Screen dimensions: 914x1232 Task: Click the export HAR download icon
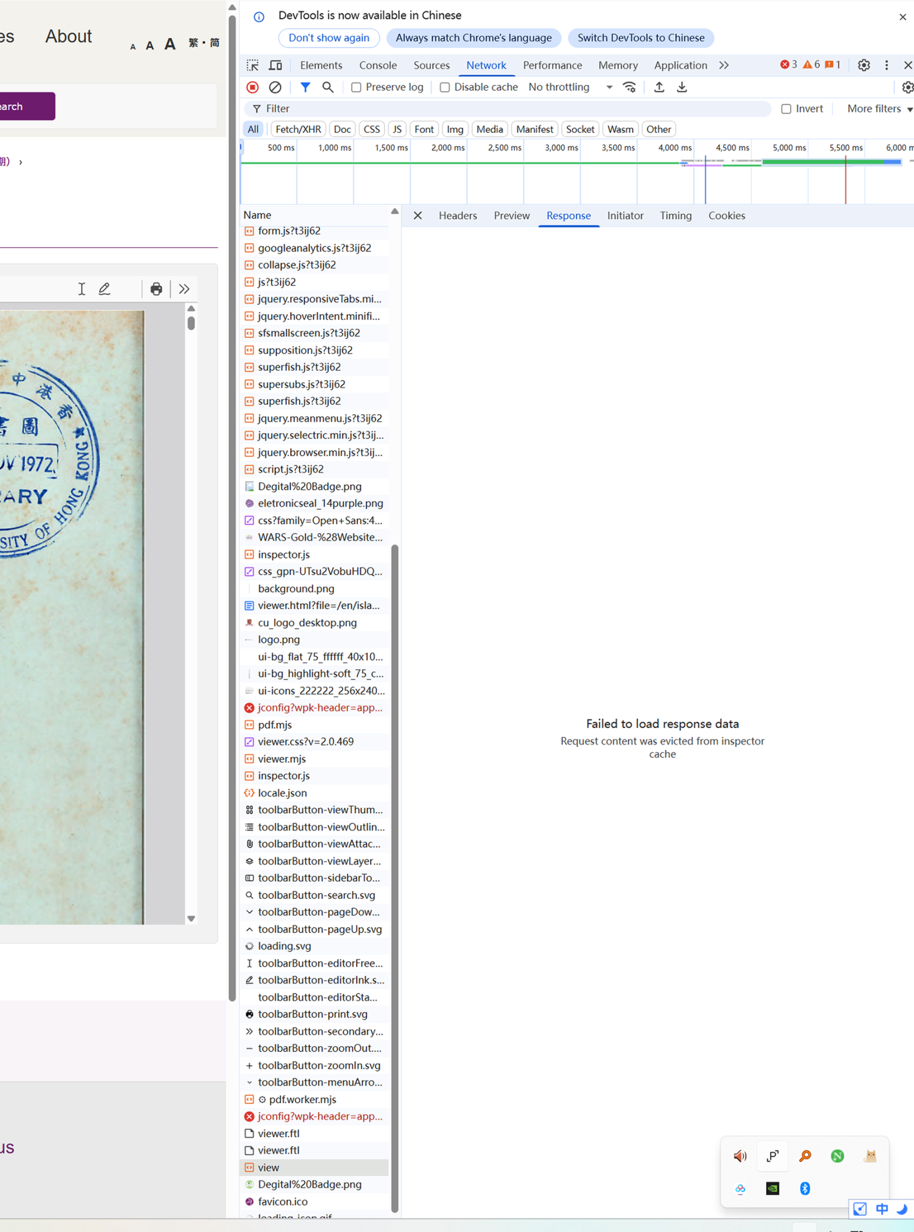coord(682,87)
